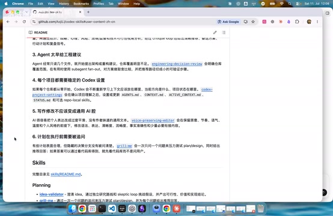Open the Apple menu
This screenshot has height=216, width=333.
tap(6, 4)
